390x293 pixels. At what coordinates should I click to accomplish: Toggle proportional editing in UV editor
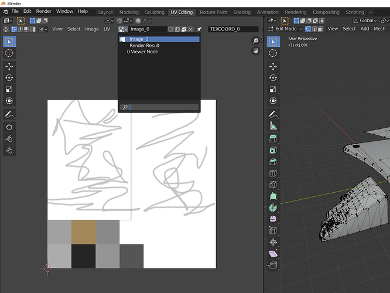[x=138, y=21]
